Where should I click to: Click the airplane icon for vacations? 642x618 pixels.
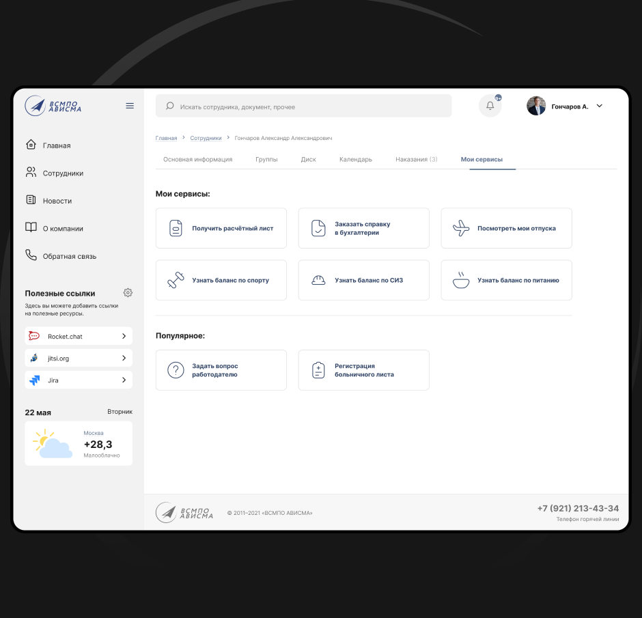[x=462, y=228]
